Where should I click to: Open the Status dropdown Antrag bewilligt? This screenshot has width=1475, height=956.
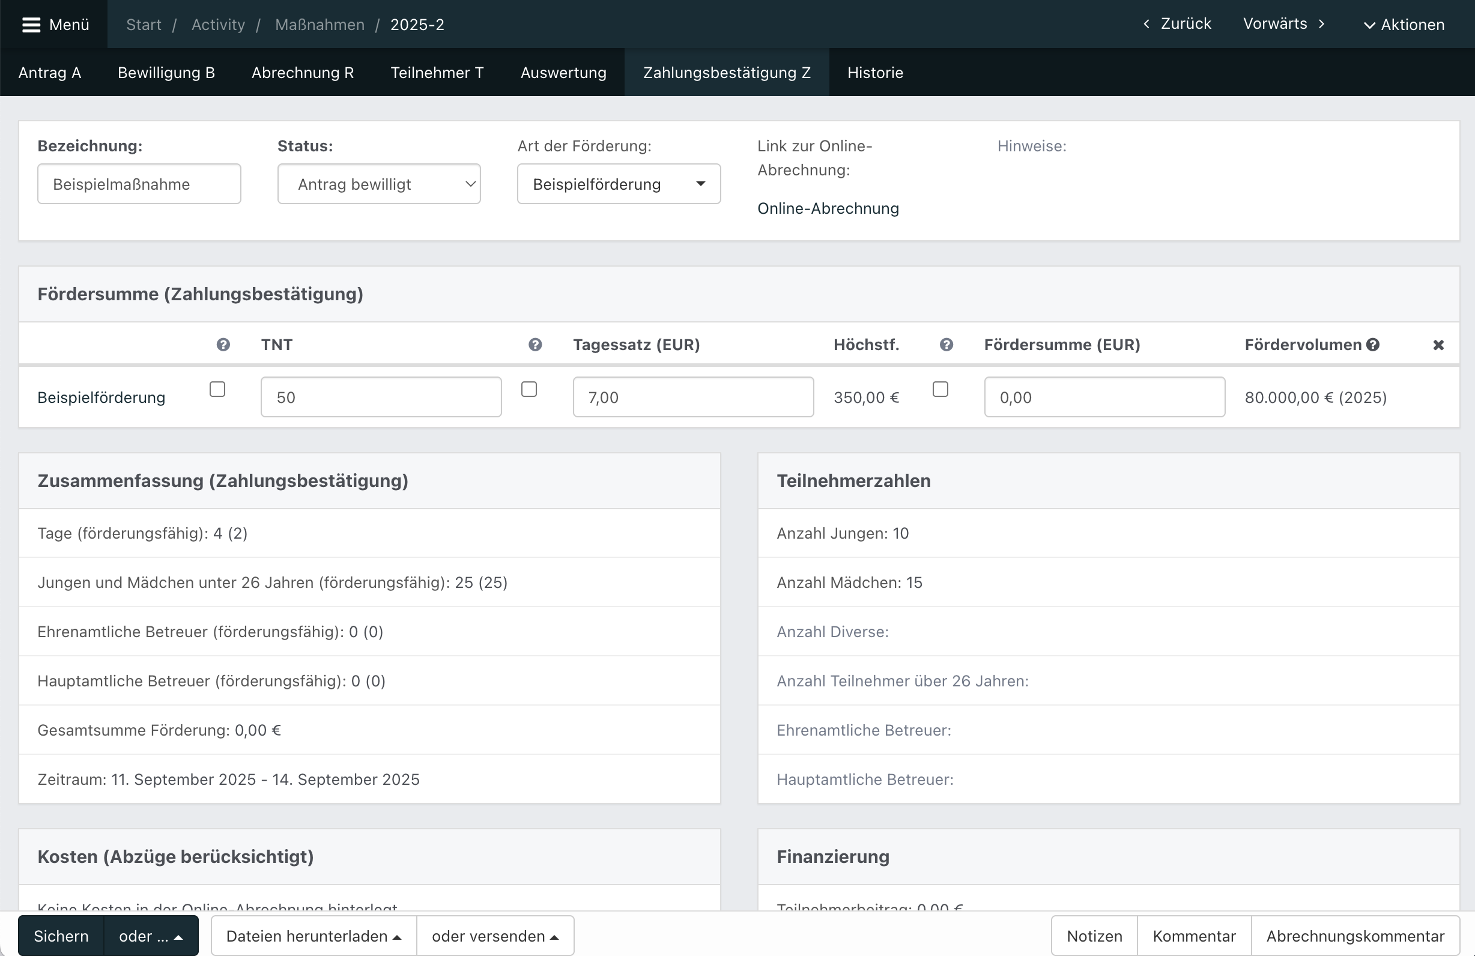click(379, 184)
